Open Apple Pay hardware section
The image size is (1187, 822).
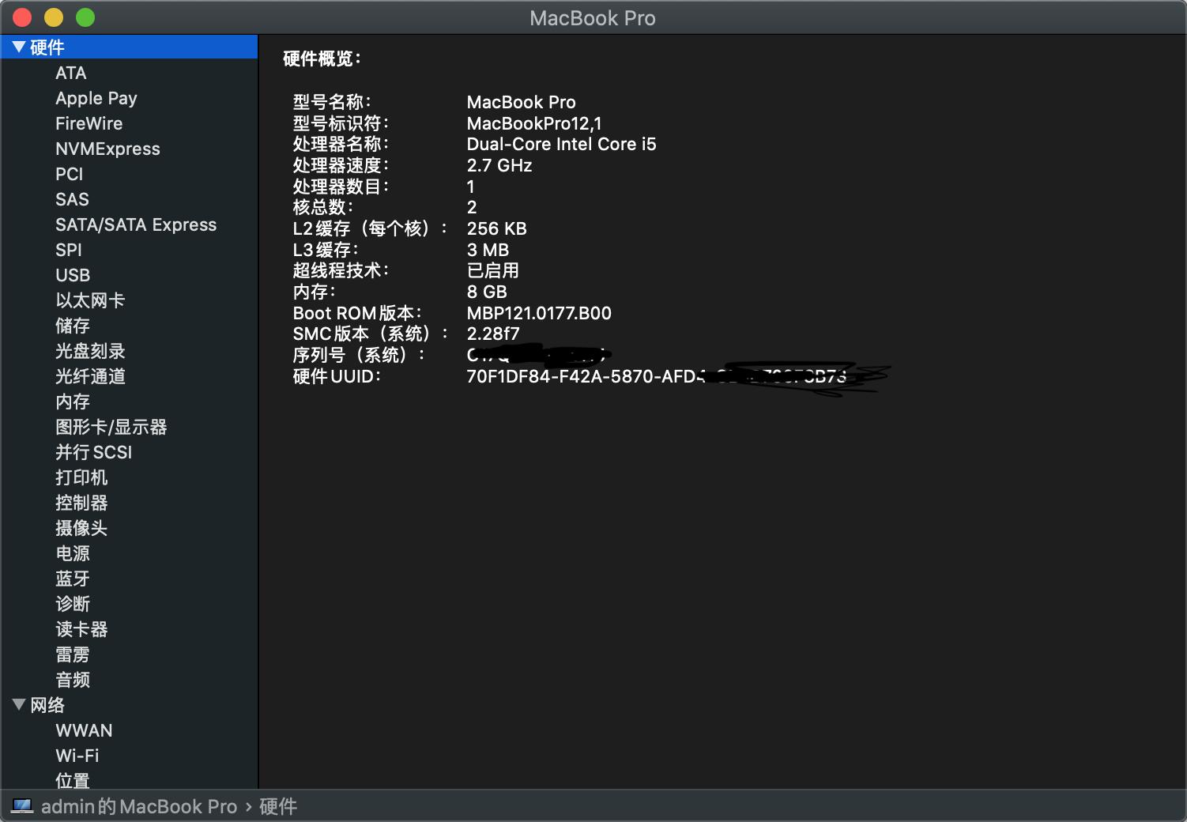[x=96, y=98]
